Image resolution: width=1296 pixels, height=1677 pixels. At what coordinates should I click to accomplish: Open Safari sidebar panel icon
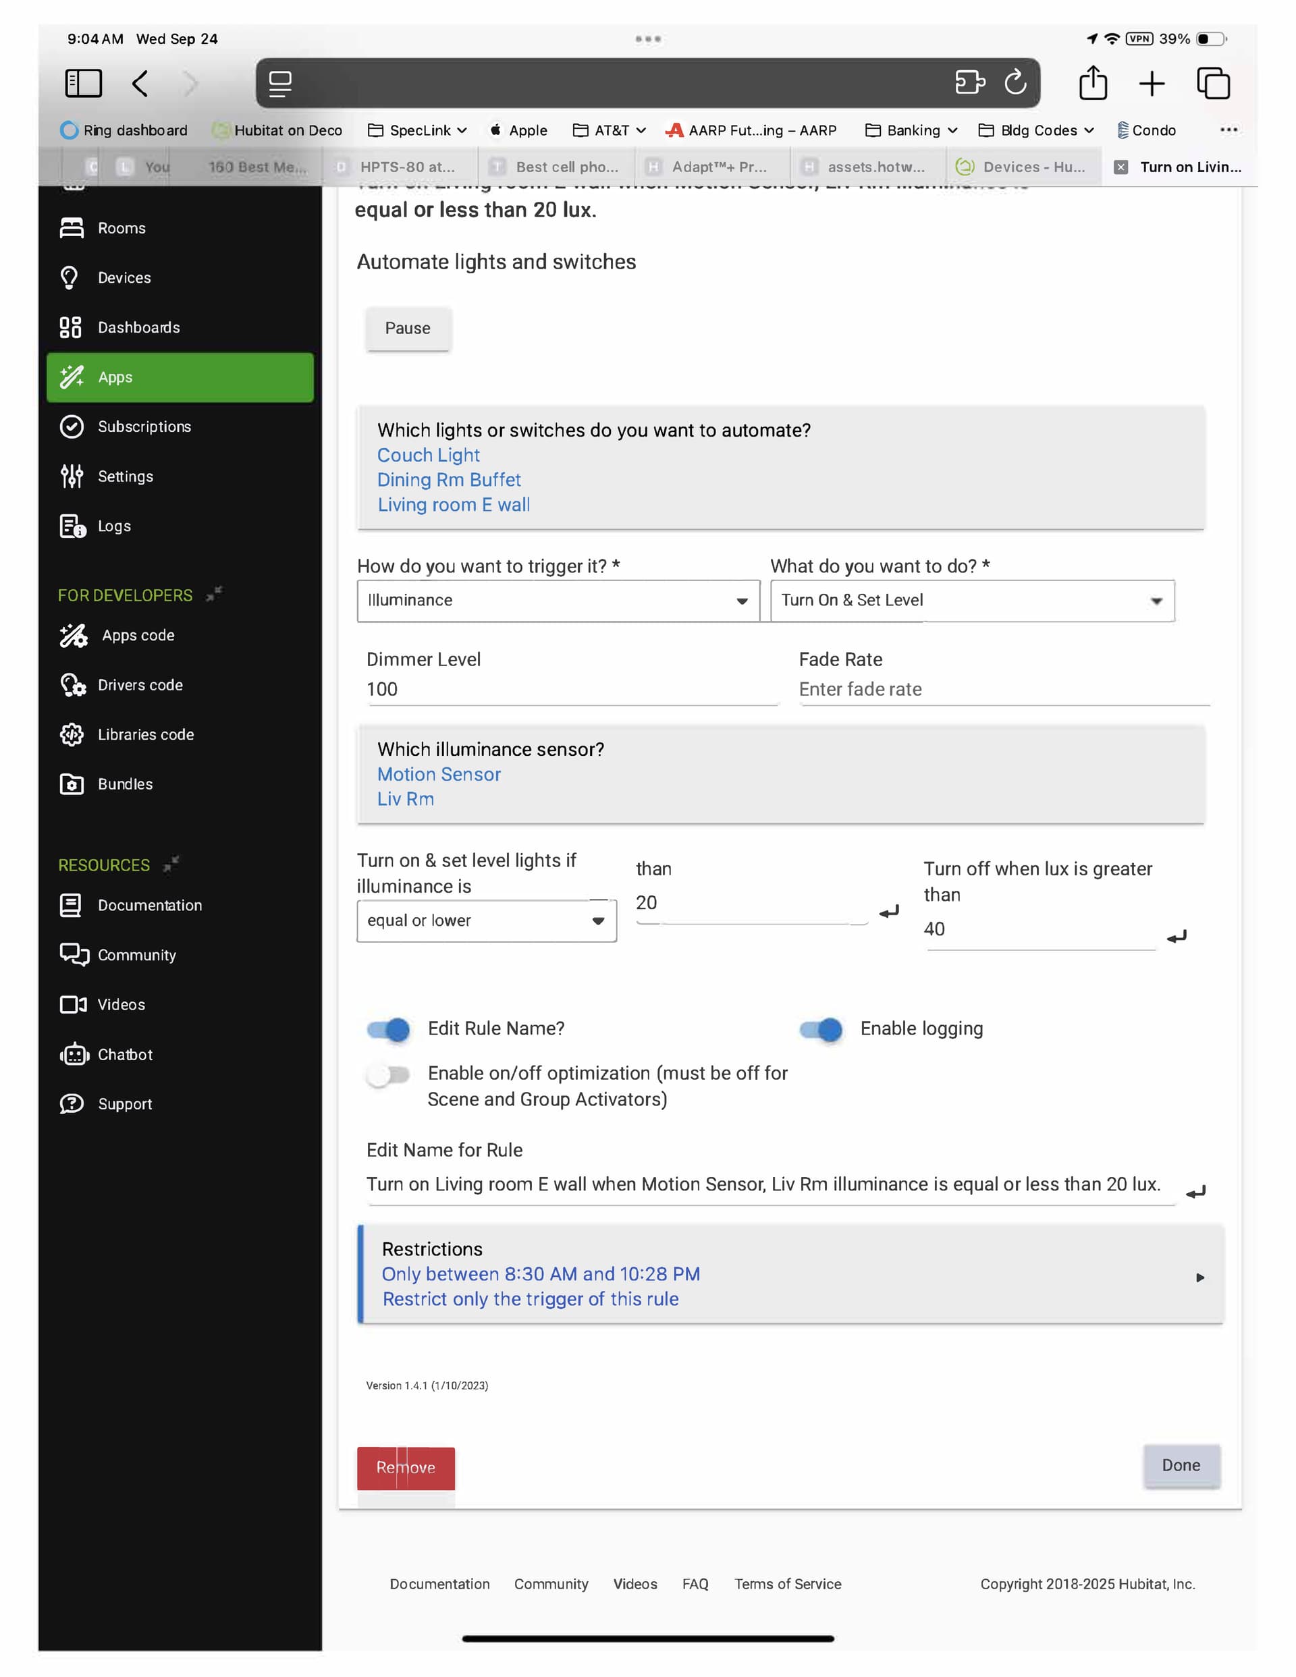[x=83, y=83]
